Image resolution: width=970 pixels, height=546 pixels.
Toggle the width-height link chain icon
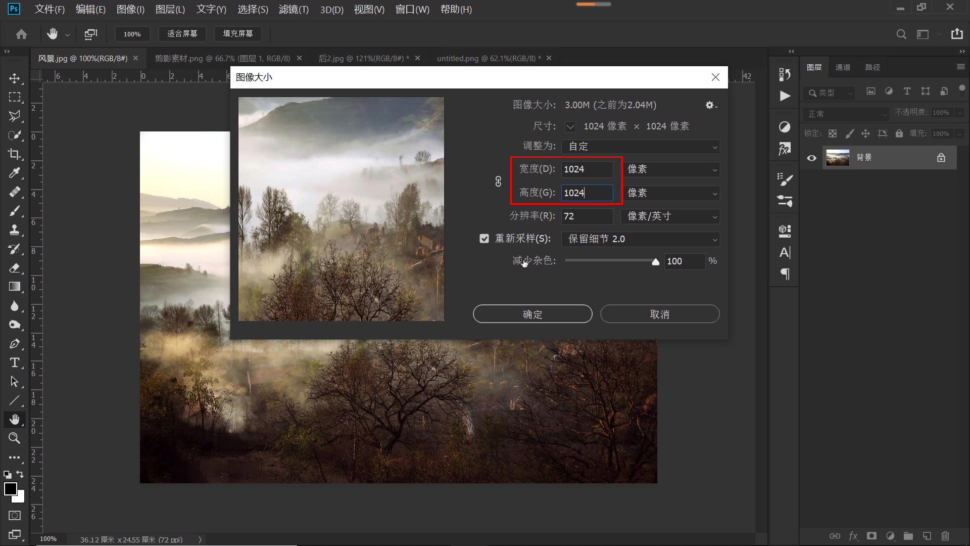[x=498, y=181]
